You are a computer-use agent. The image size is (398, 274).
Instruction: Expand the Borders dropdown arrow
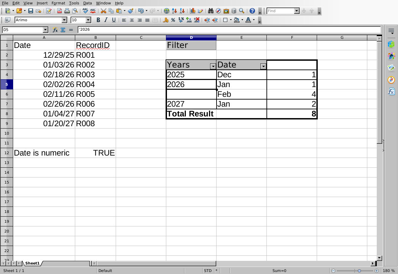[231, 20]
